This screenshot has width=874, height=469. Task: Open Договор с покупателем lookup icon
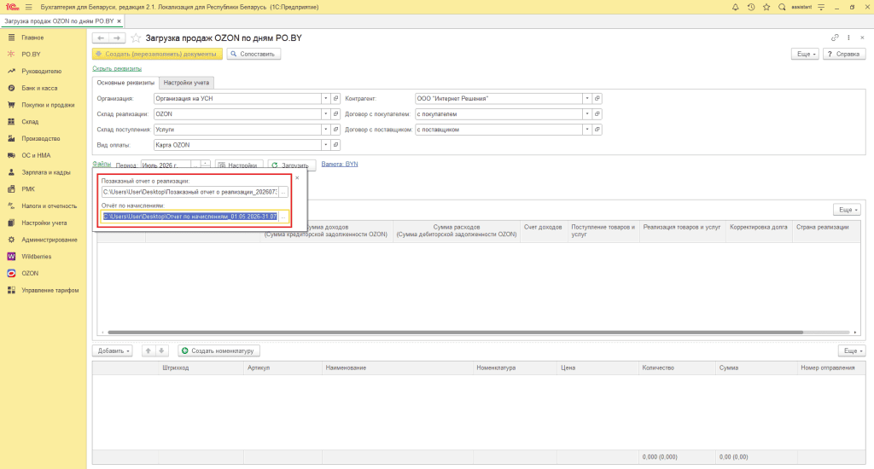(x=597, y=114)
